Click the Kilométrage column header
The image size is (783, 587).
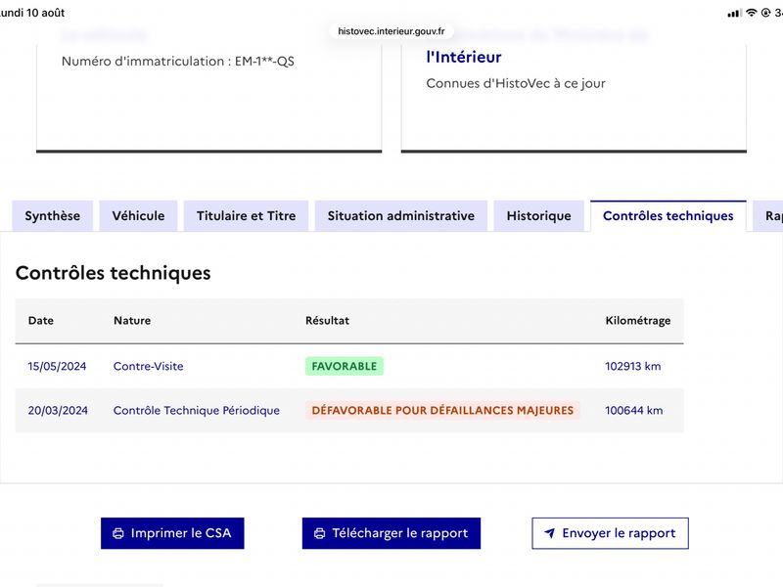coord(638,321)
